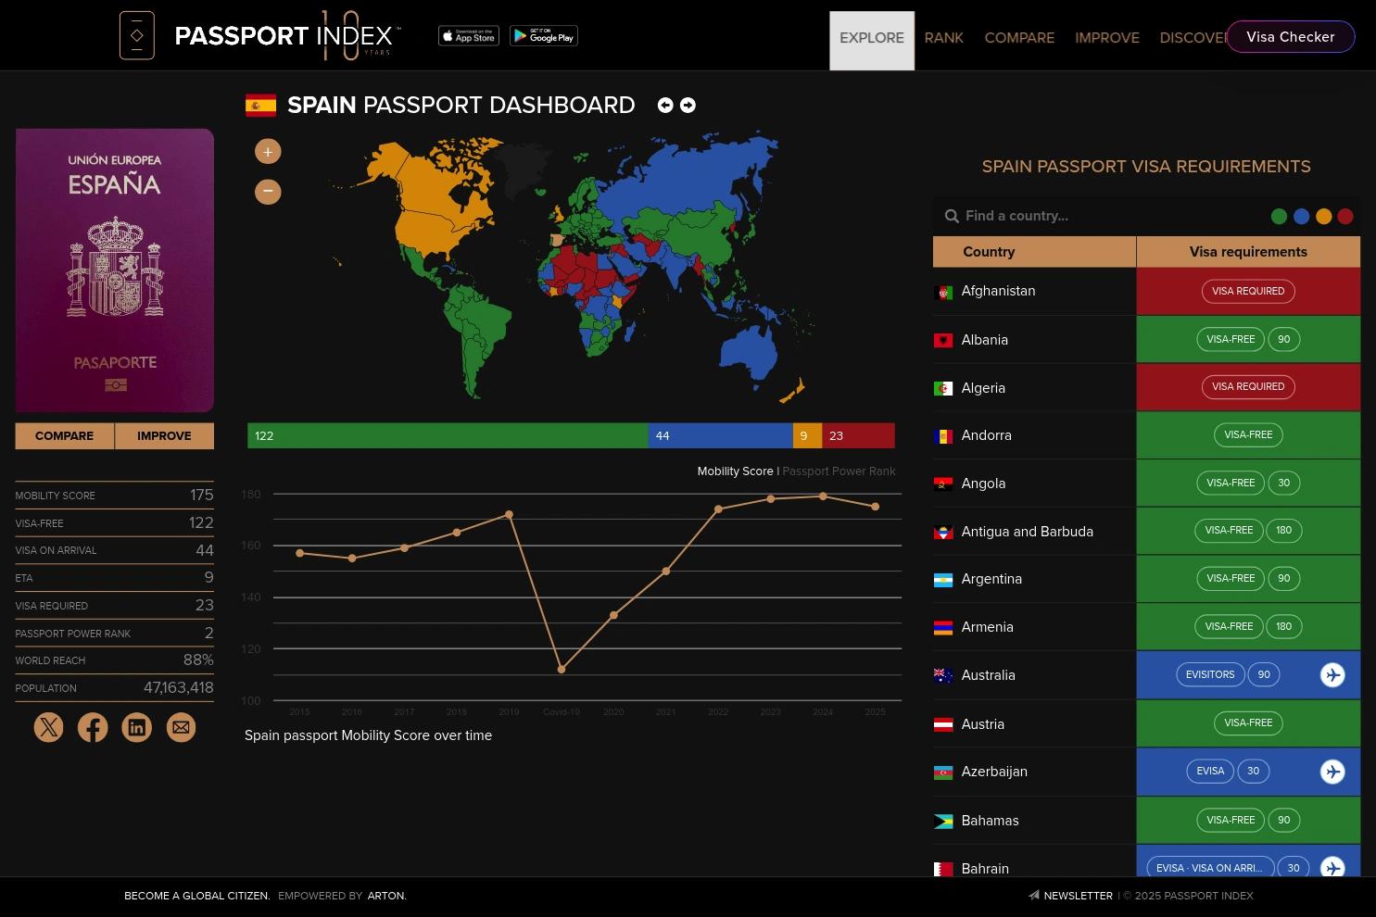The image size is (1376, 917).
Task: Open the Discover menu item
Action: (1193, 38)
